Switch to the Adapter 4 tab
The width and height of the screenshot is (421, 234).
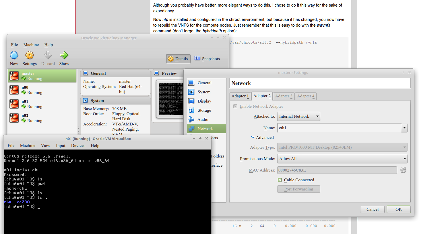pos(305,96)
